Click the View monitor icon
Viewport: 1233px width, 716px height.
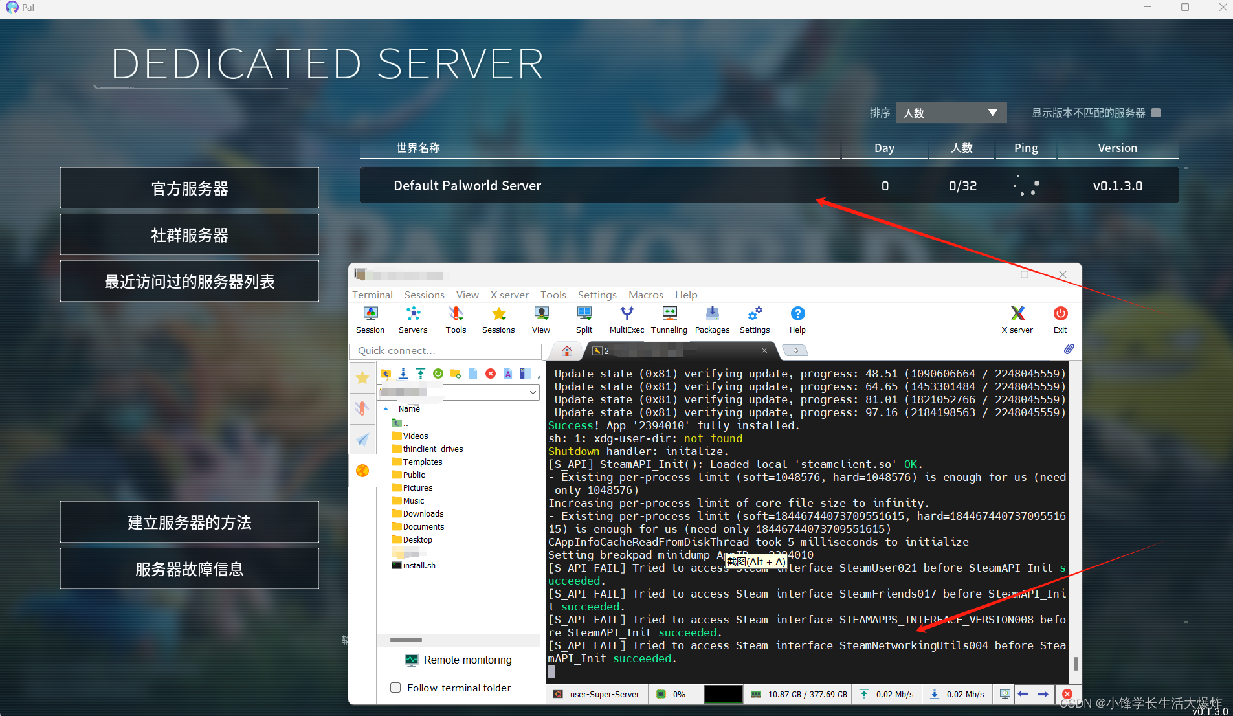[x=541, y=320]
